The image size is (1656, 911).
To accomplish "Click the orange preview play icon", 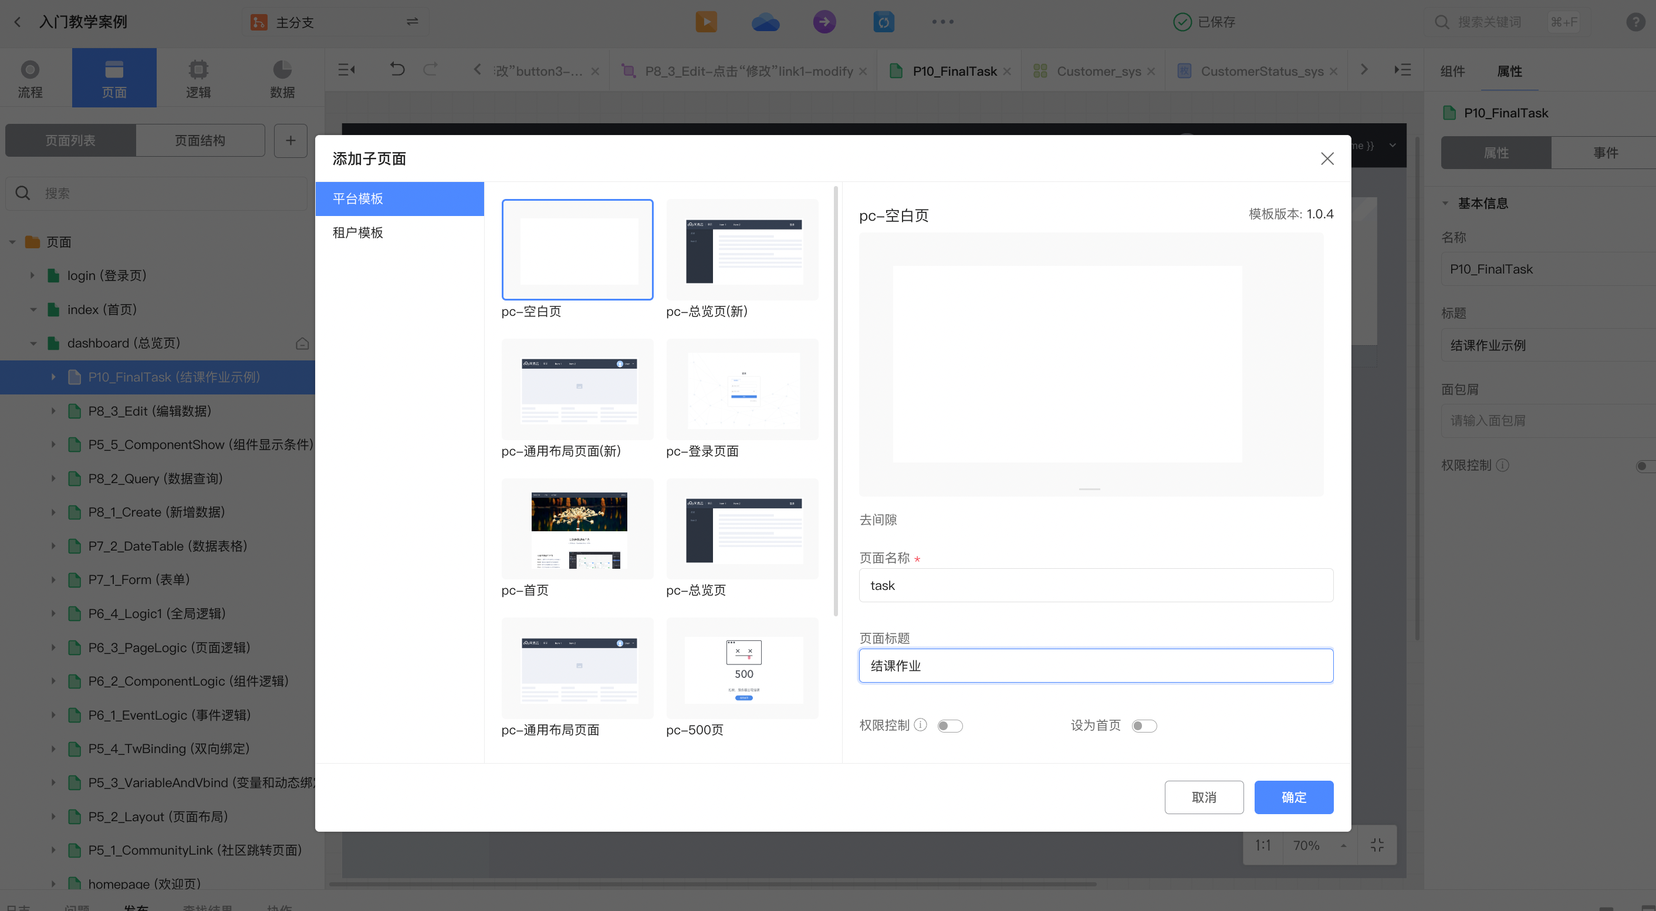I will 706,22.
